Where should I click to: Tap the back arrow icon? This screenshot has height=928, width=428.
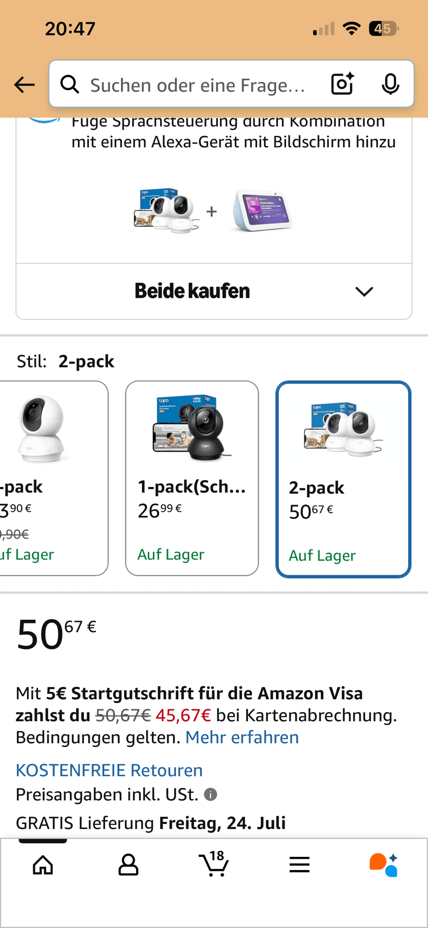coord(24,85)
